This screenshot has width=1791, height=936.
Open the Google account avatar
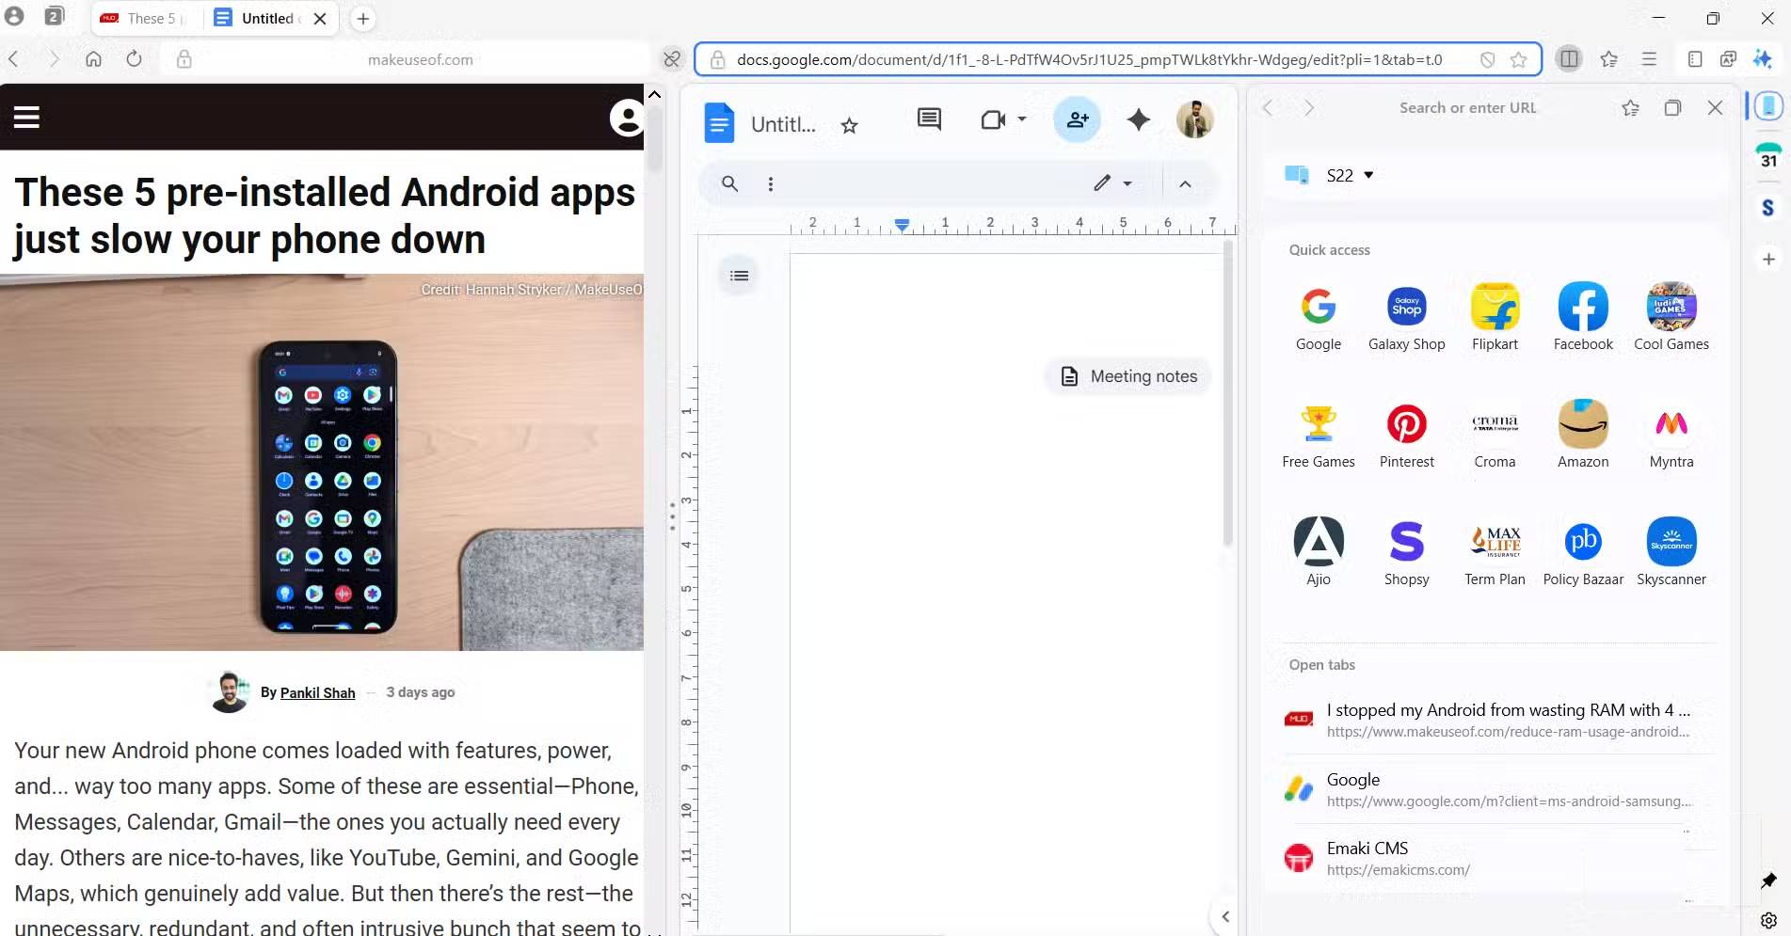[x=1195, y=119]
